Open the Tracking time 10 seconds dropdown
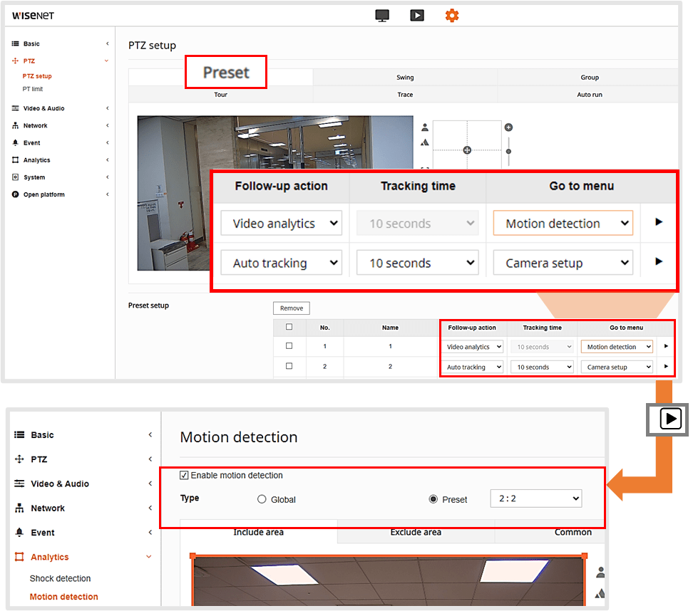 click(x=417, y=262)
